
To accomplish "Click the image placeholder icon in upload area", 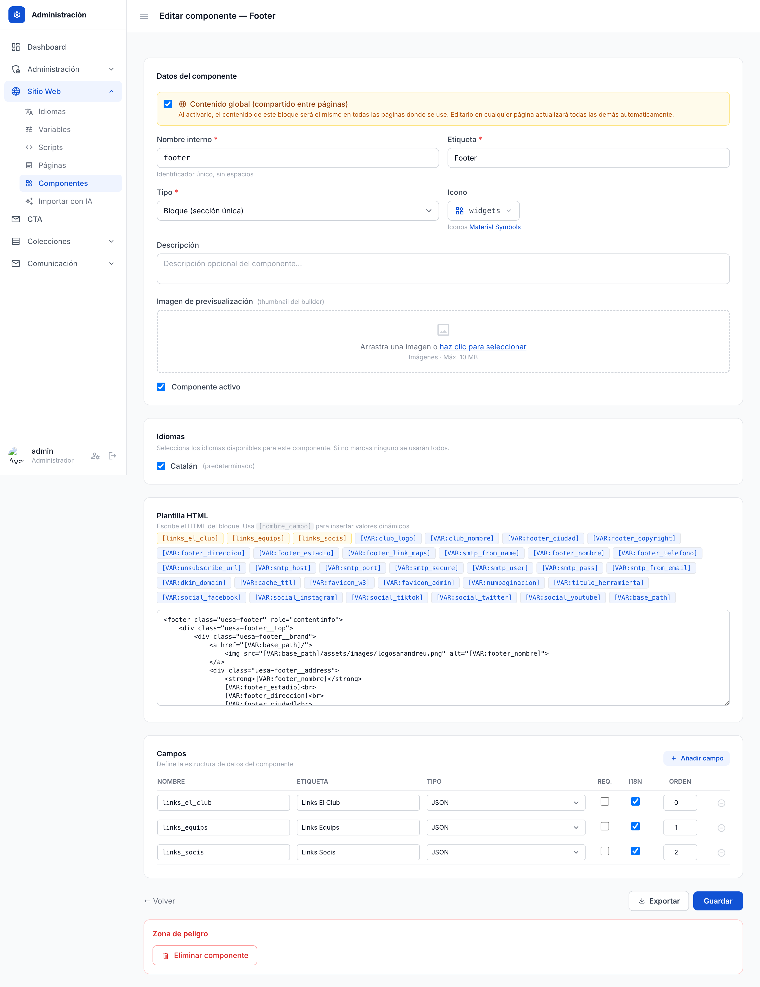I will 443,330.
